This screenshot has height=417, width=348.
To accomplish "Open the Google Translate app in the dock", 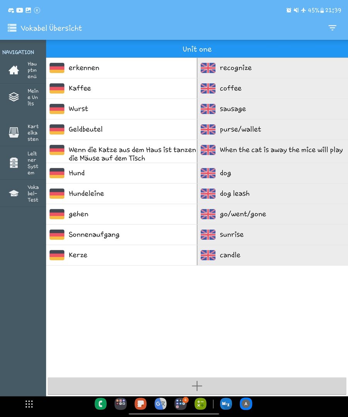I will (x=160, y=404).
